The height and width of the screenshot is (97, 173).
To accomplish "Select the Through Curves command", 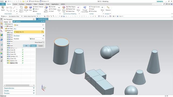I will click(x=94, y=7).
